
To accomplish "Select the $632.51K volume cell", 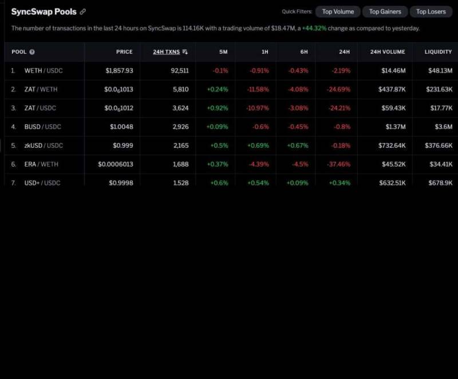I will click(392, 183).
